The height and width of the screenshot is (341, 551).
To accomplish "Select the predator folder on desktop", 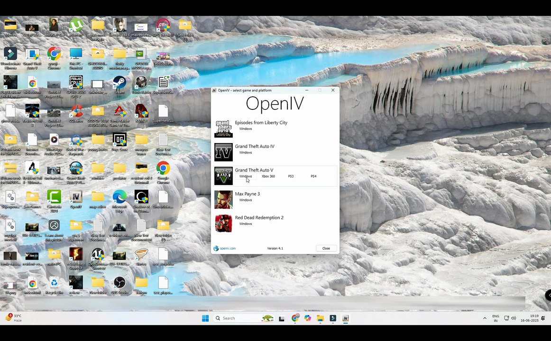I will [x=119, y=170].
